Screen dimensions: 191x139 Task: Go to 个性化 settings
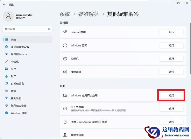(27, 61)
